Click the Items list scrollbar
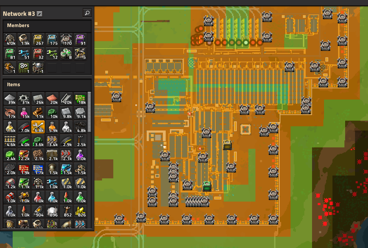The image size is (368, 248). click(x=89, y=112)
